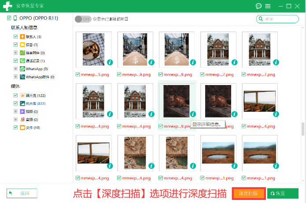Open the hamburger menu in title bar

click(268, 6)
